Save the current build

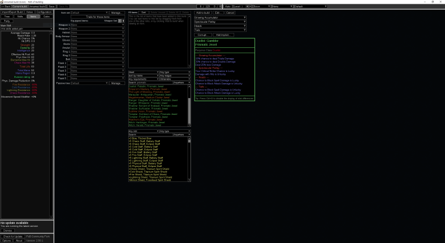click(52, 6)
